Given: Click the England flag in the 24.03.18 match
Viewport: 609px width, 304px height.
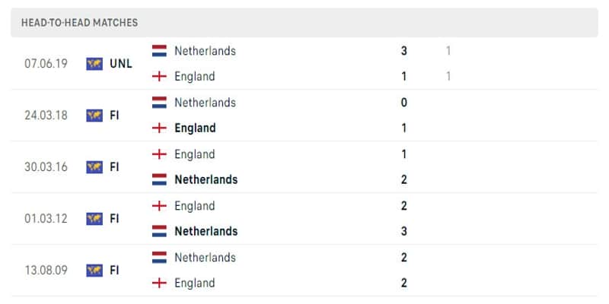Looking at the screenshot, I should coord(159,128).
